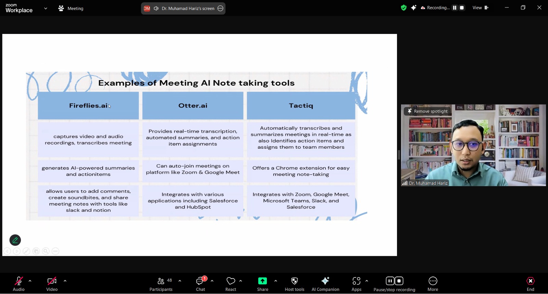Click 'Integrates with various applications' cell
Viewport: 548px width, 294px height.
193,200
